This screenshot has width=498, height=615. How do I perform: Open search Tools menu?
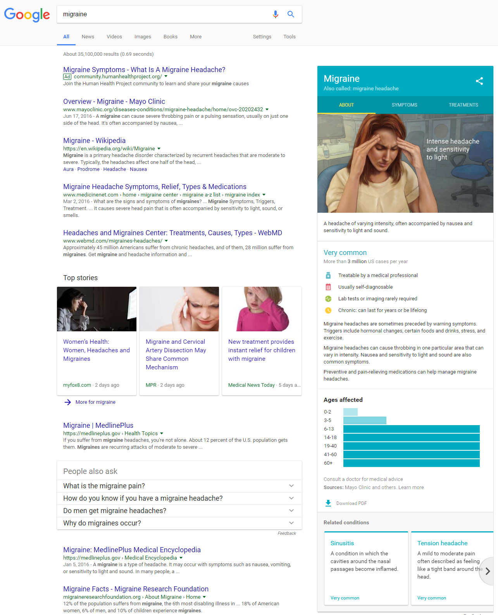tap(289, 37)
